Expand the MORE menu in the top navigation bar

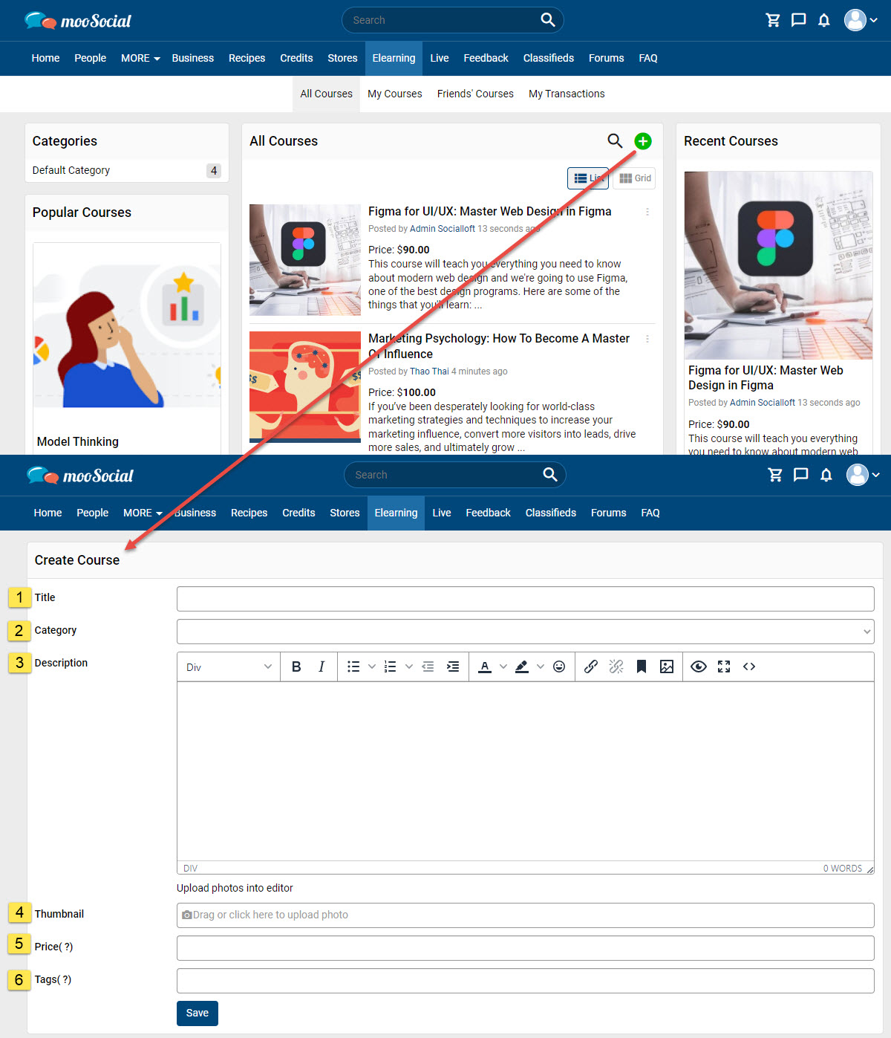140,58
